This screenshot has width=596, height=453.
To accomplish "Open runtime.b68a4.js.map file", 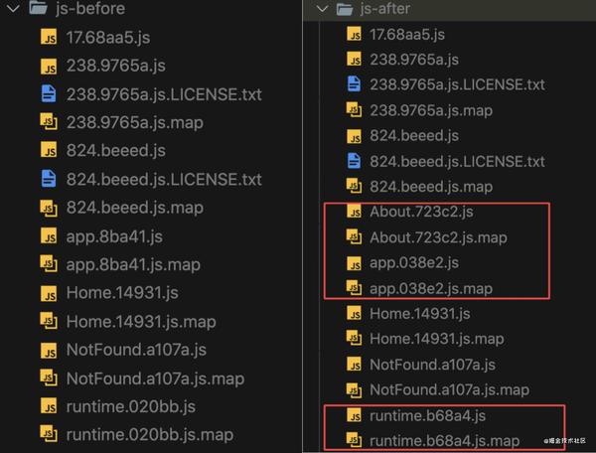I will tap(445, 441).
